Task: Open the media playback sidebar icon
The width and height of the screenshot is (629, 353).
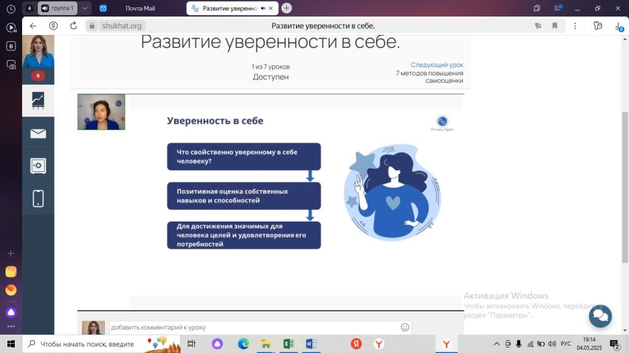Action: point(11,27)
